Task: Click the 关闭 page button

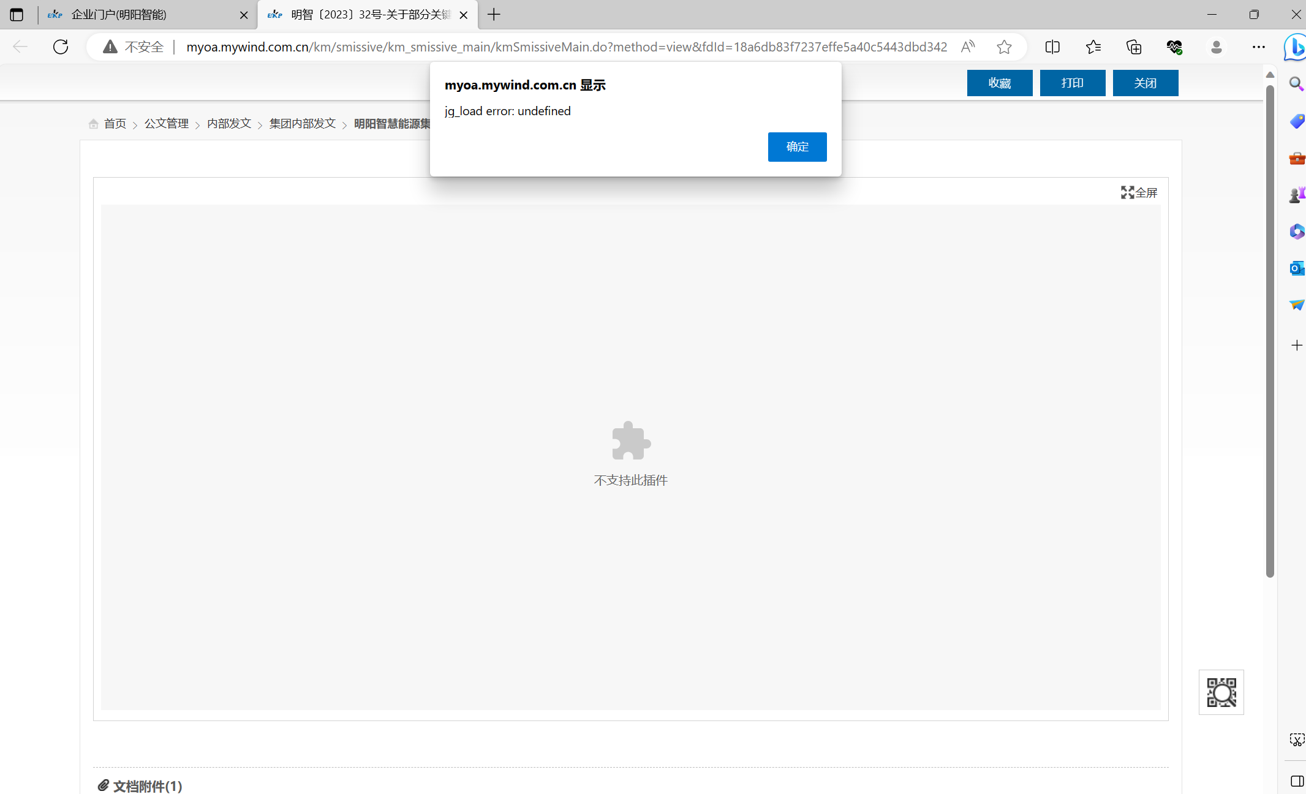Action: 1145,83
